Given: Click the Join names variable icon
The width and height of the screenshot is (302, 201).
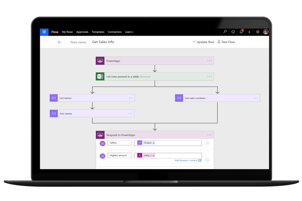Looking at the screenshot, I should pyautogui.click(x=54, y=113).
